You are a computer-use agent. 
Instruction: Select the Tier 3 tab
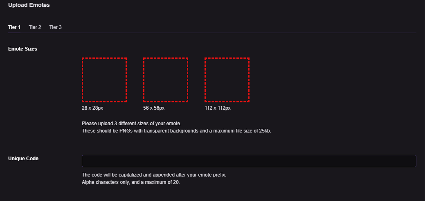click(55, 27)
